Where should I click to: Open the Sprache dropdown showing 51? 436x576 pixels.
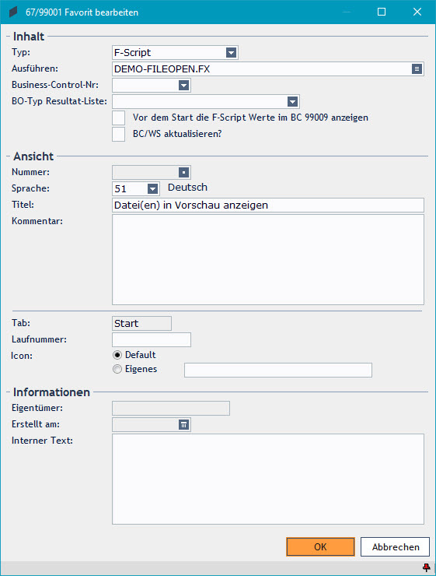(x=152, y=189)
